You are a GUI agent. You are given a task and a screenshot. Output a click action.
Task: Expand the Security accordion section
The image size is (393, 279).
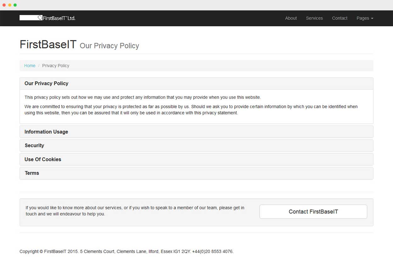pyautogui.click(x=34, y=146)
